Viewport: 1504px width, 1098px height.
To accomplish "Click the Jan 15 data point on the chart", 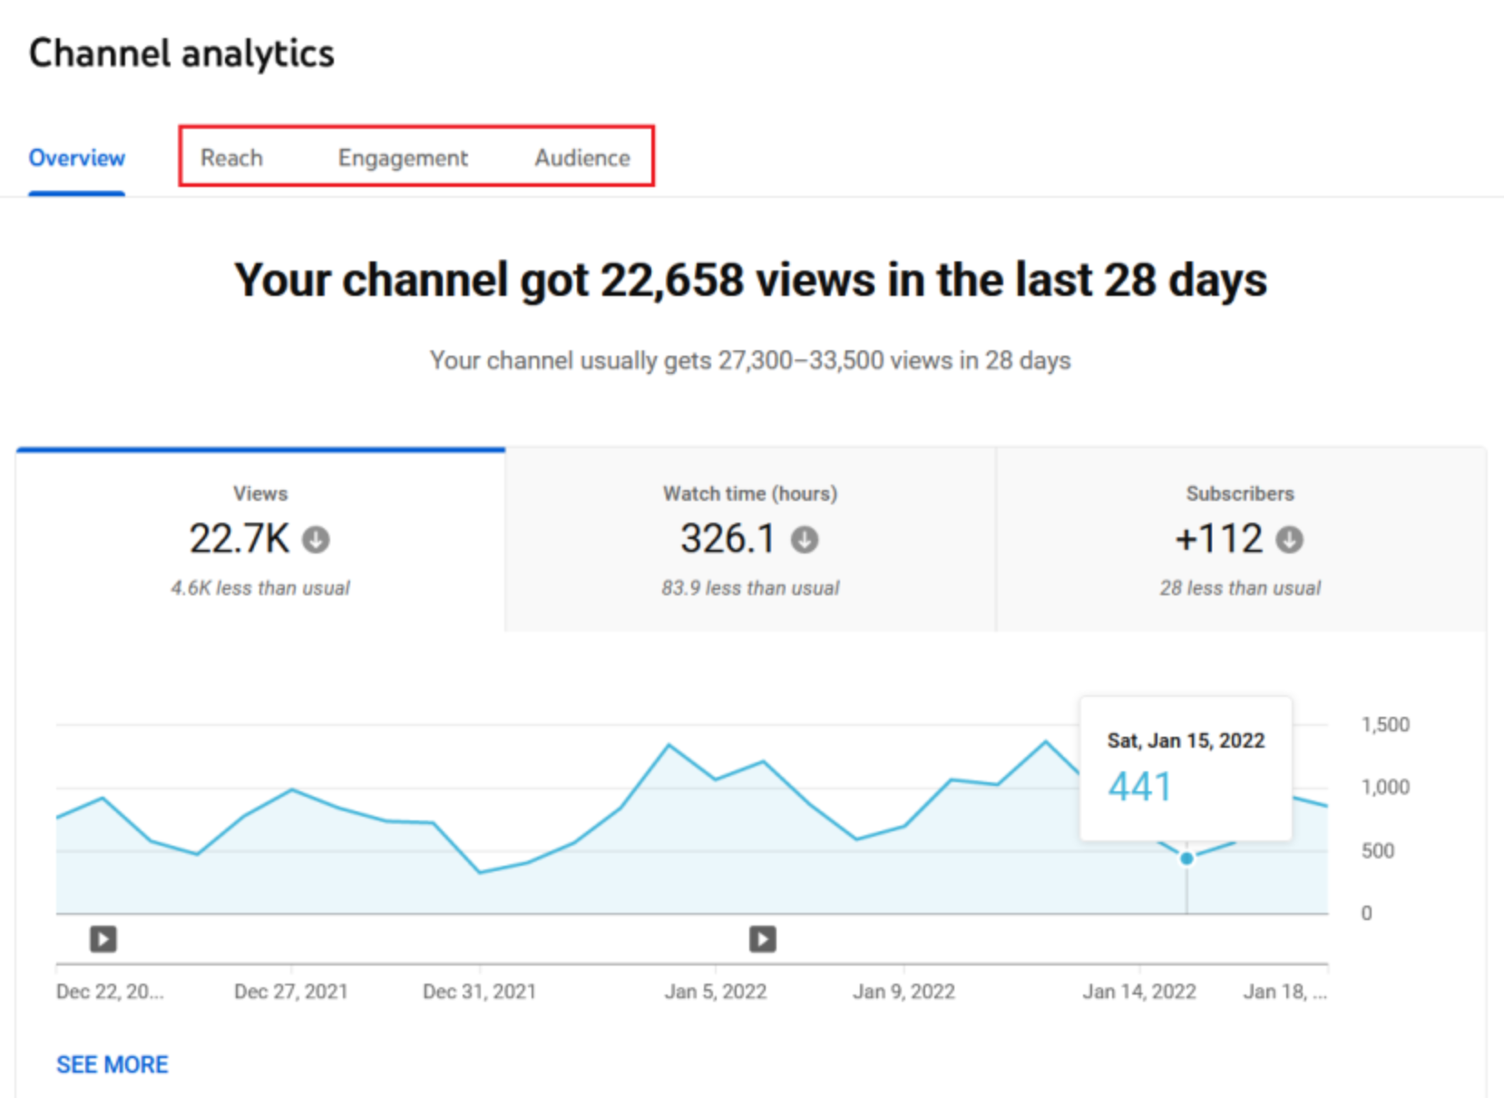I will (1186, 858).
